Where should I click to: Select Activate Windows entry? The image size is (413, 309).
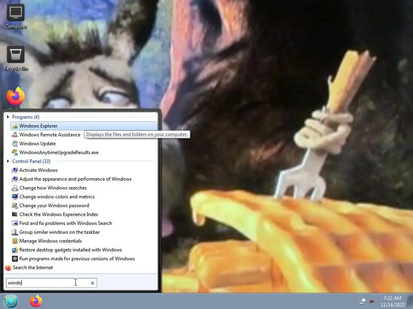click(x=38, y=170)
